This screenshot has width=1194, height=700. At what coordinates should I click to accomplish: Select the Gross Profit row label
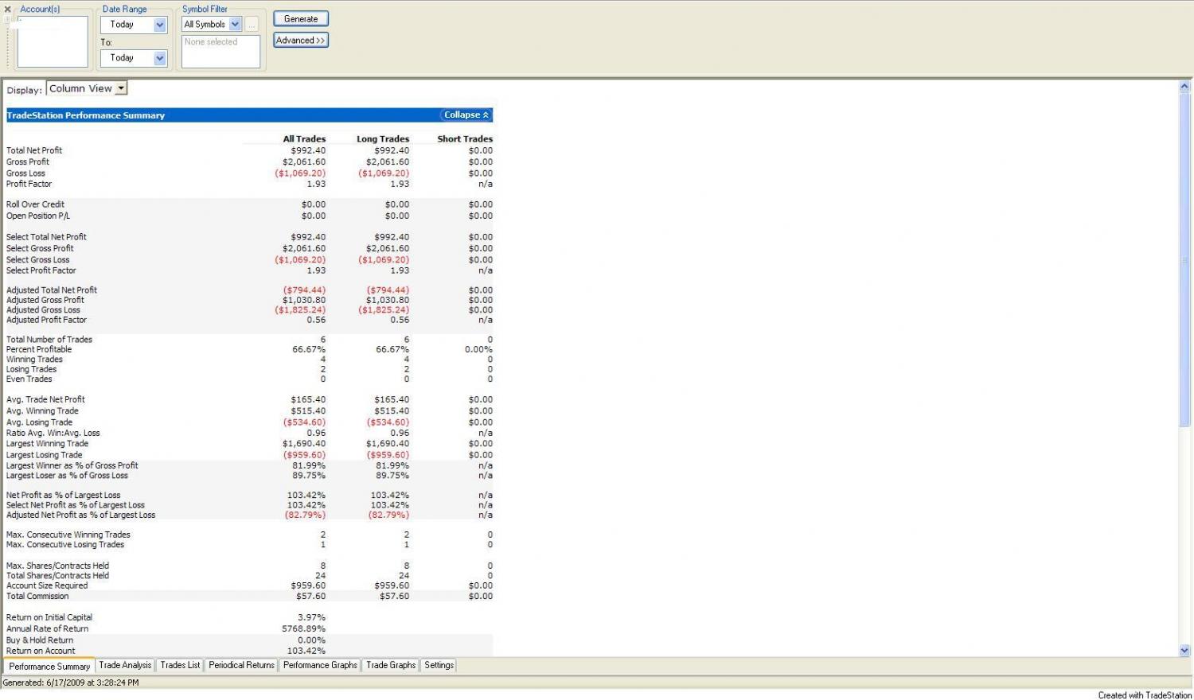click(28, 161)
